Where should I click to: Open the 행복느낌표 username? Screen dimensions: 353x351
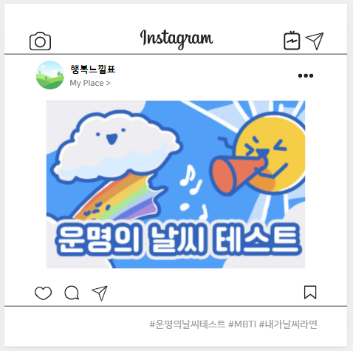click(x=93, y=69)
